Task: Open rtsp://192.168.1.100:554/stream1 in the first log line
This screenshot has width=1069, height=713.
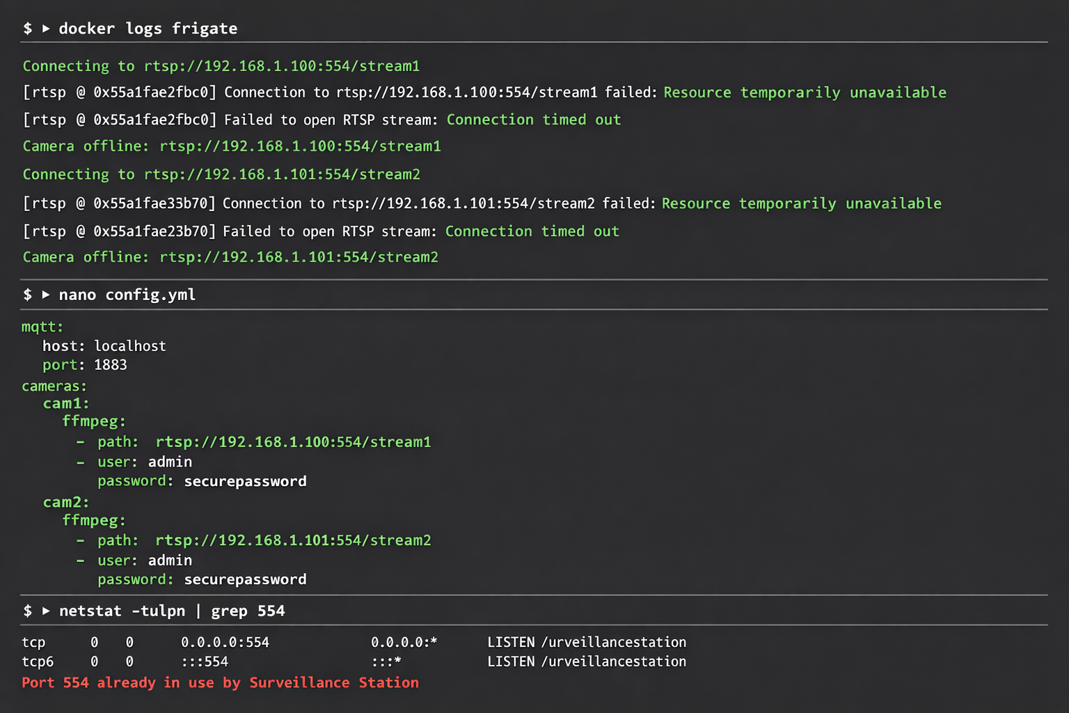Action: [x=281, y=65]
